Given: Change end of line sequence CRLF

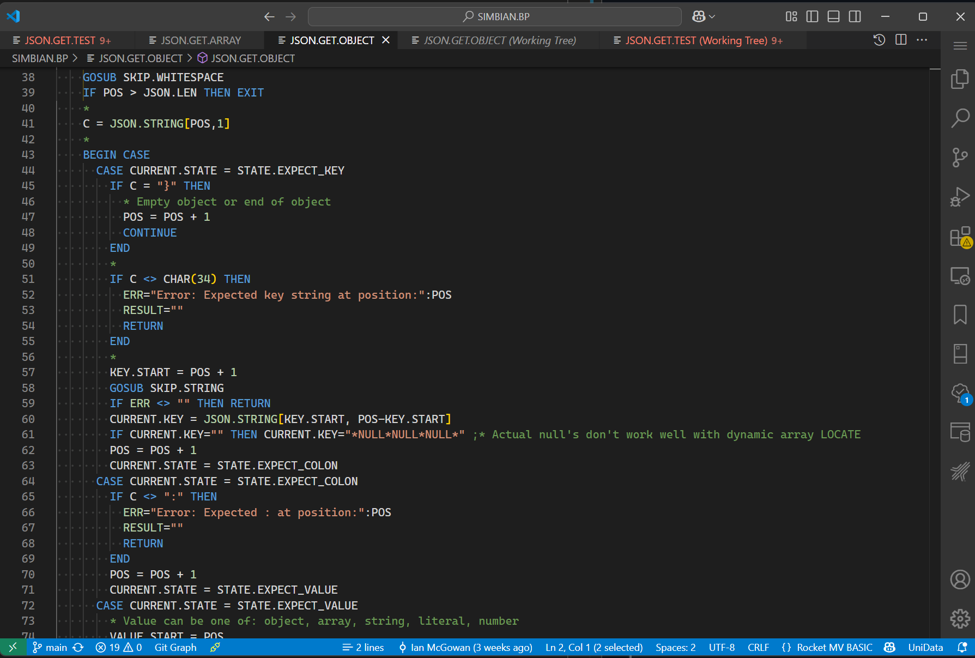Looking at the screenshot, I should (758, 647).
